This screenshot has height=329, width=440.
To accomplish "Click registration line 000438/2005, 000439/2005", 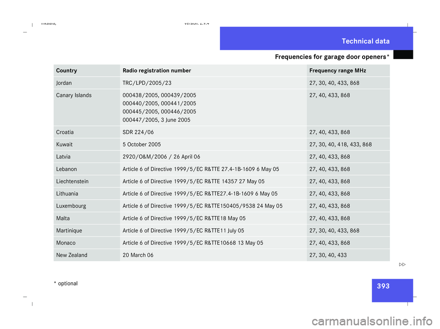I will coord(159,95).
